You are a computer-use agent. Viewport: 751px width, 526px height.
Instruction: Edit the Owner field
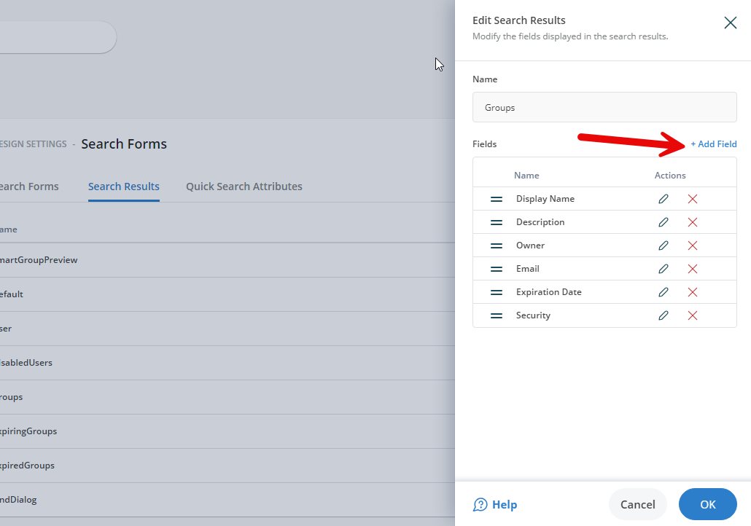[x=664, y=245]
